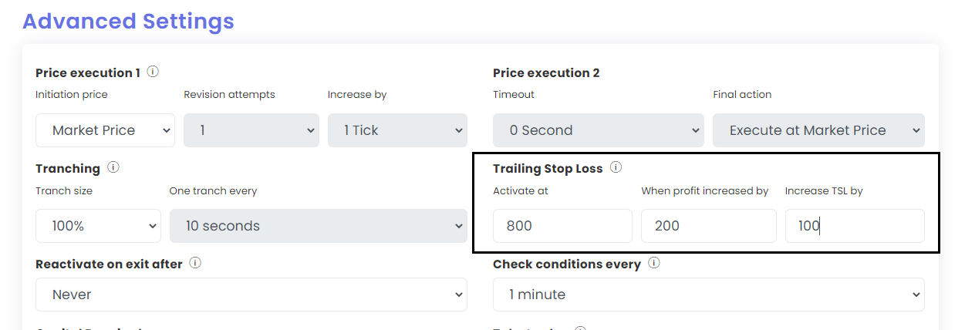Click the Trailing Stop Loss label
965x330 pixels.
coord(548,168)
